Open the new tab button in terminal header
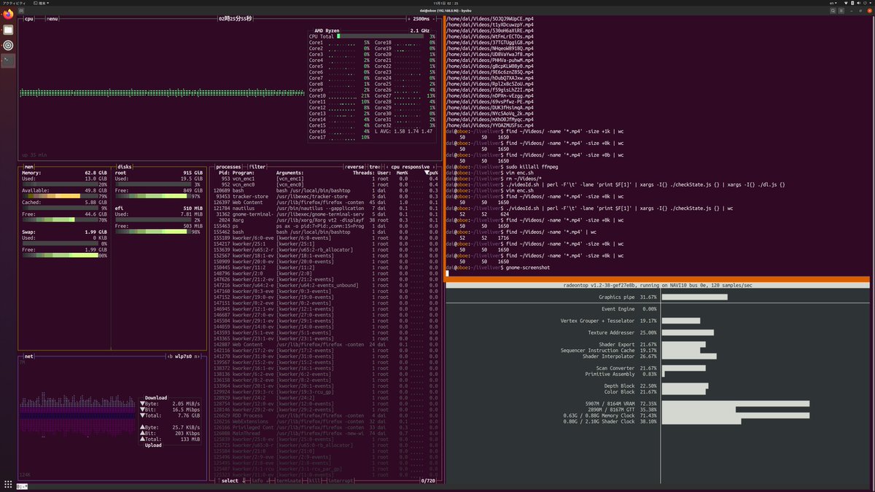The image size is (875, 492). coord(21,11)
